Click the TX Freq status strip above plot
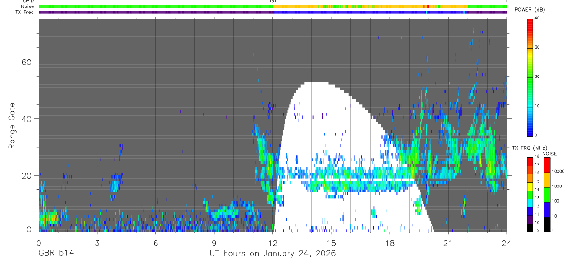 pos(273,12)
